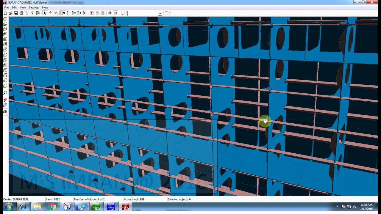Open Google Chrome from taskbar
Viewport: 381px width, 214px height.
pos(53,207)
